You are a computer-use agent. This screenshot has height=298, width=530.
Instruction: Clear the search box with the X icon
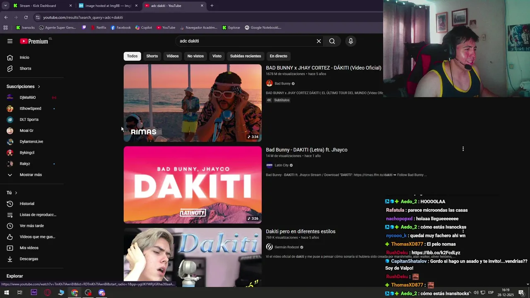(x=319, y=41)
